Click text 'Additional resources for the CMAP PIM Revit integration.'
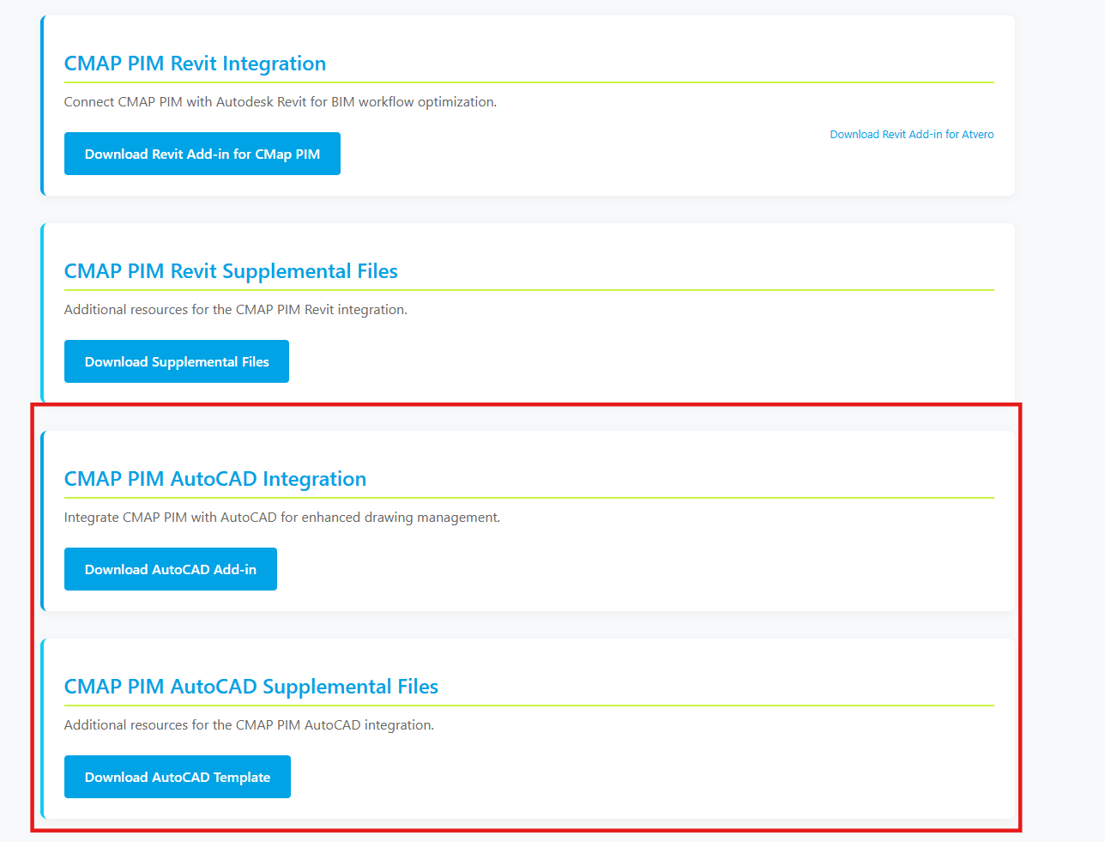 [236, 310]
